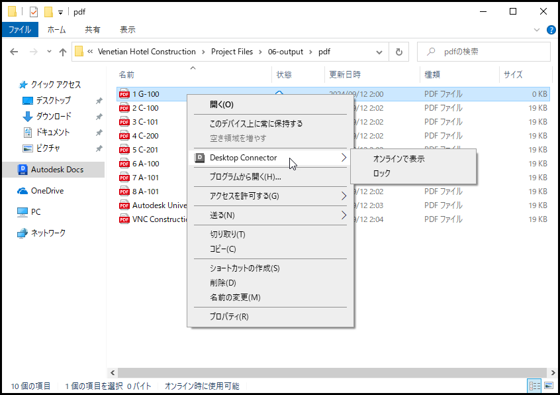Expand the address bar history dropdown

[379, 52]
